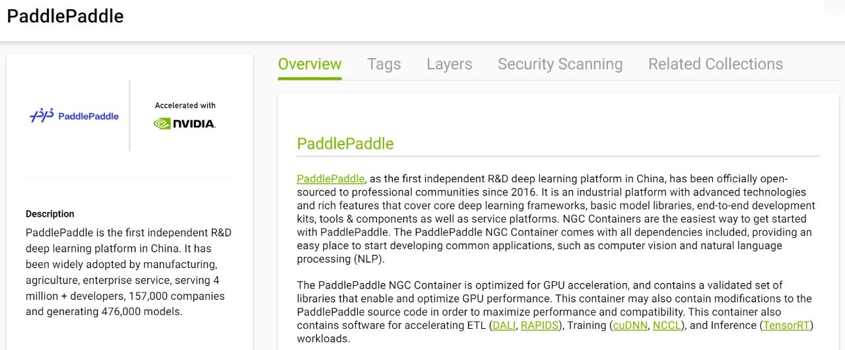Follow the PaddlePaddle hyperlink in the overview text
The width and height of the screenshot is (845, 350).
point(330,179)
